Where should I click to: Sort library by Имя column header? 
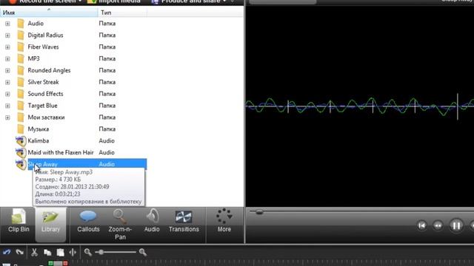(49, 13)
